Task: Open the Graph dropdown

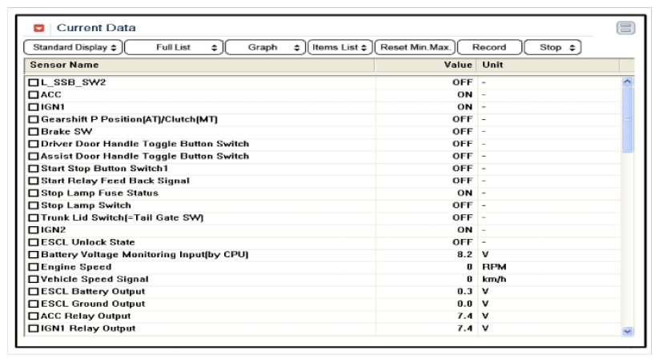Action: point(265,47)
